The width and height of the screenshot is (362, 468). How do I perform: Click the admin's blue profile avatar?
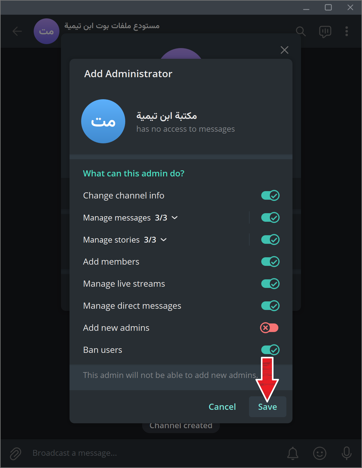pos(103,121)
